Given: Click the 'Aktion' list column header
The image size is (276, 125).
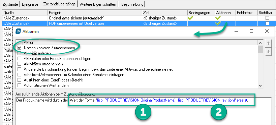Looking at the screenshot, I should pos(140,43).
